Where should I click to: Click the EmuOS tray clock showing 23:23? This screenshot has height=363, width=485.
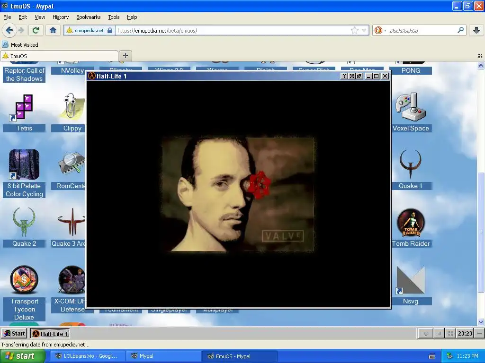pyautogui.click(x=465, y=333)
